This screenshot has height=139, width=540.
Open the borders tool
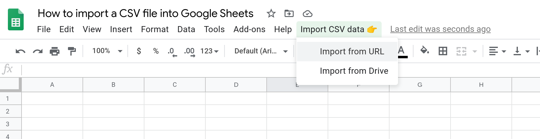(443, 51)
